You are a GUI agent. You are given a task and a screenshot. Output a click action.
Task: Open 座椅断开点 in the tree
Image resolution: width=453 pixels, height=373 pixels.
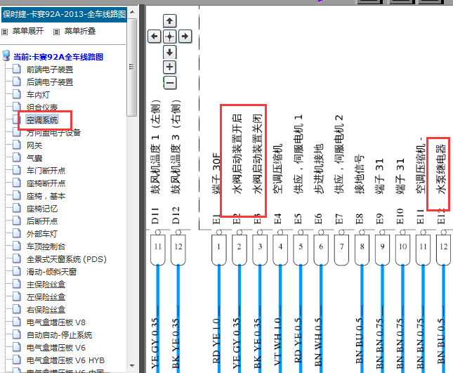click(x=46, y=183)
